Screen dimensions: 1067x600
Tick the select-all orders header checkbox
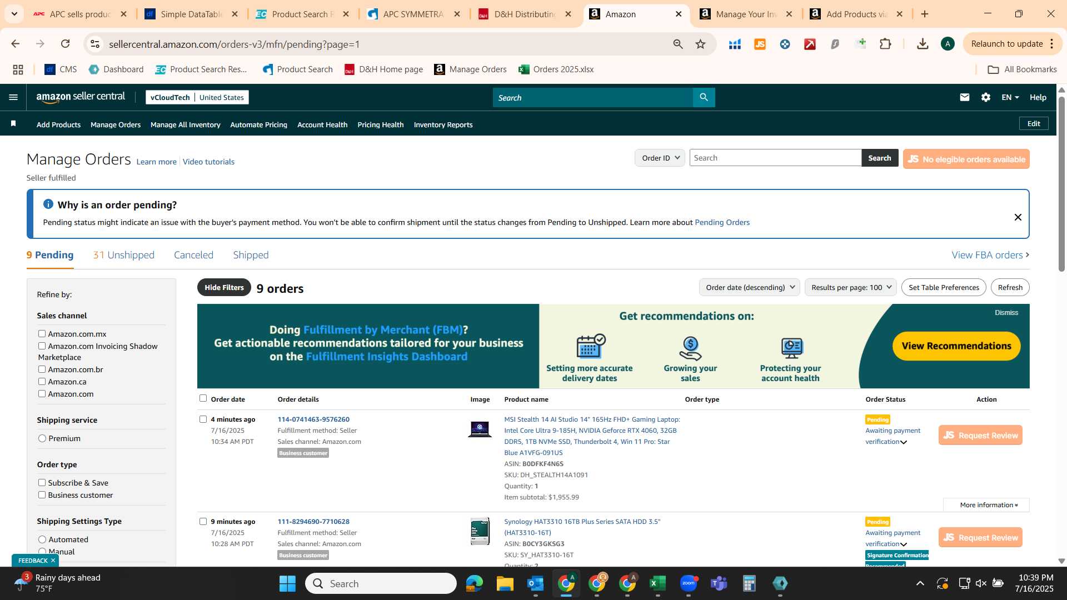(203, 398)
